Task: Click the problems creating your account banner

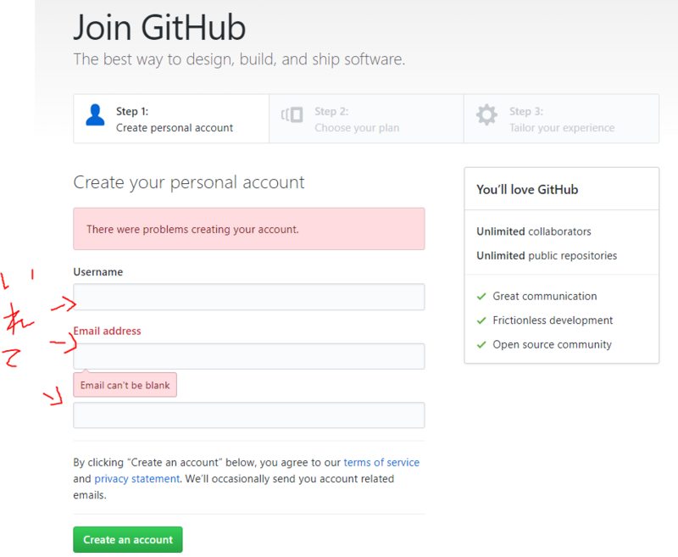Action: pos(249,229)
